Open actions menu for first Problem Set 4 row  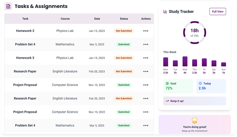tap(146, 44)
